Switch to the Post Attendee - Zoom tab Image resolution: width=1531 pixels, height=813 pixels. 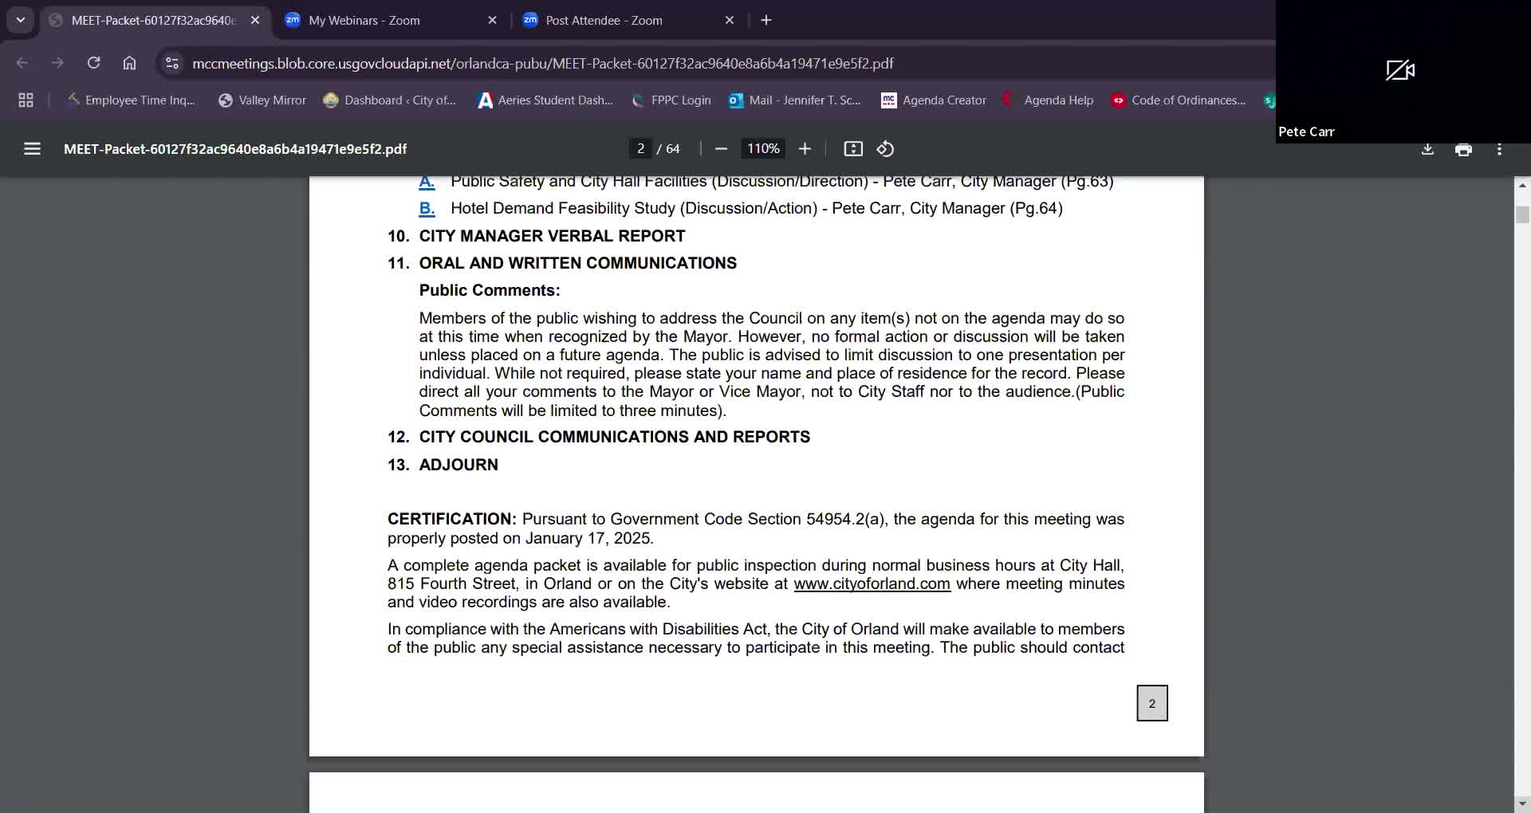[x=628, y=20]
